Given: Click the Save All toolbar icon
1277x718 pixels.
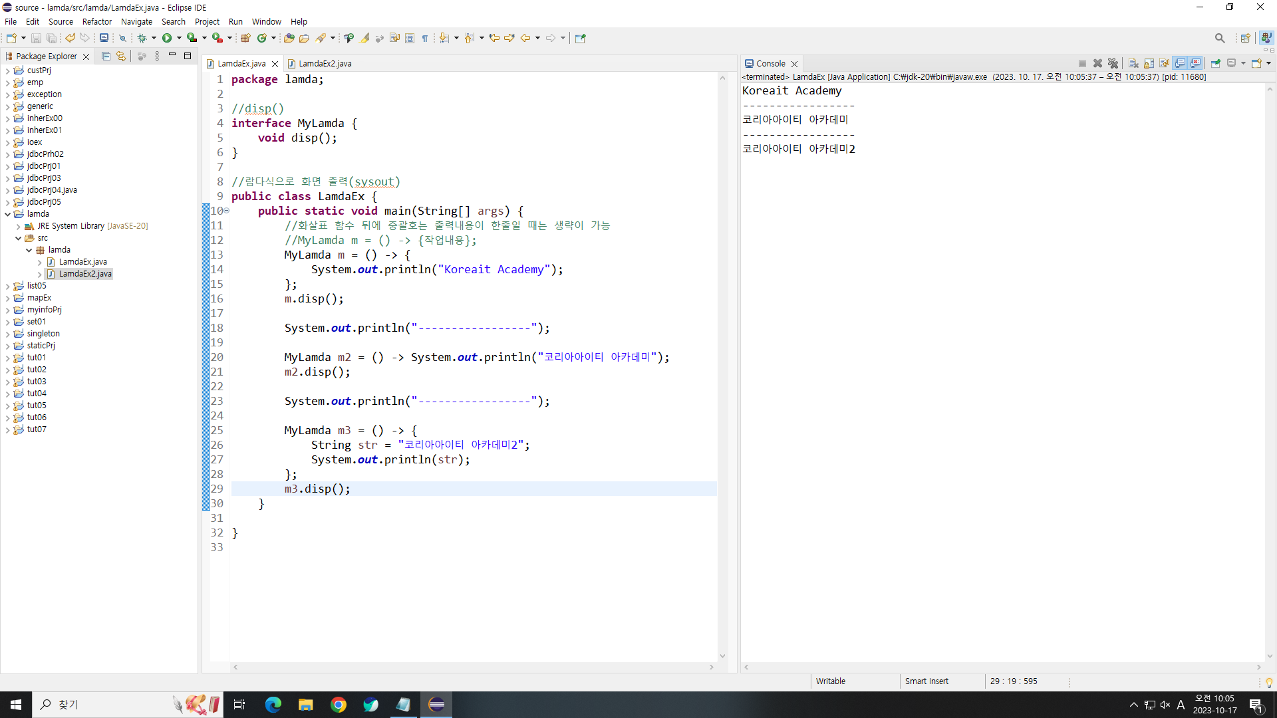Looking at the screenshot, I should click(x=51, y=38).
